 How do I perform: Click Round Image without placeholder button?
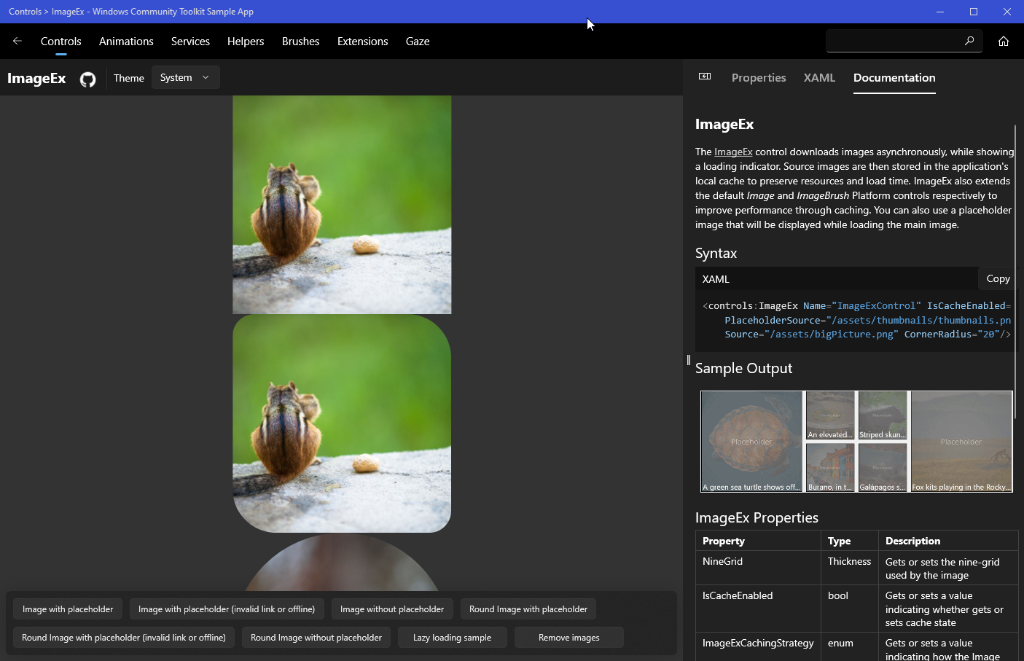click(x=316, y=638)
